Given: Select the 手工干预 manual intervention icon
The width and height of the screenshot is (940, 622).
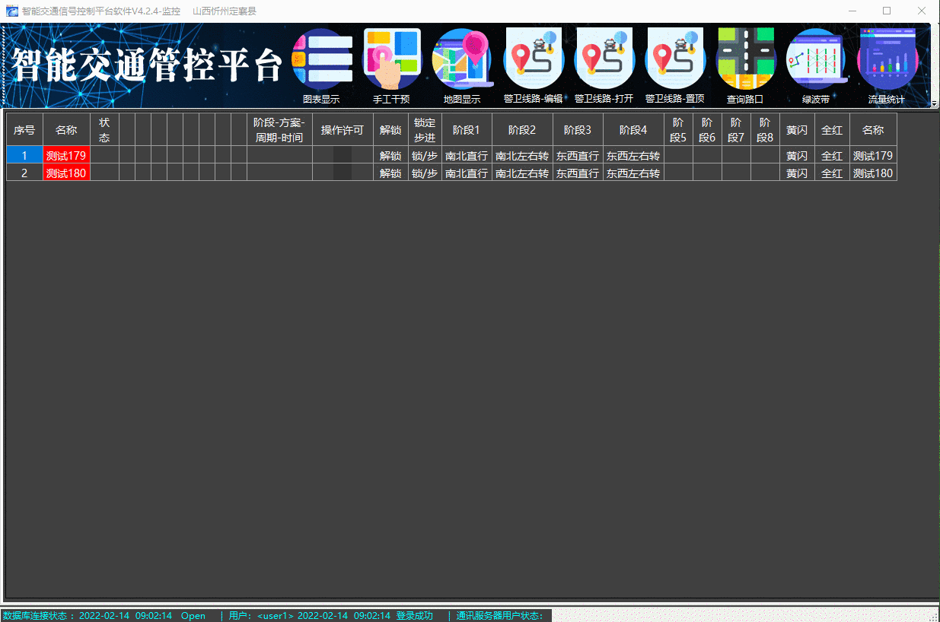Looking at the screenshot, I should 391,61.
